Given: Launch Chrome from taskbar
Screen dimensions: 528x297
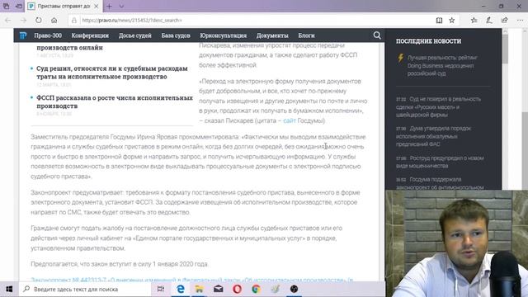Looking at the screenshot, I should pyautogui.click(x=256, y=289).
